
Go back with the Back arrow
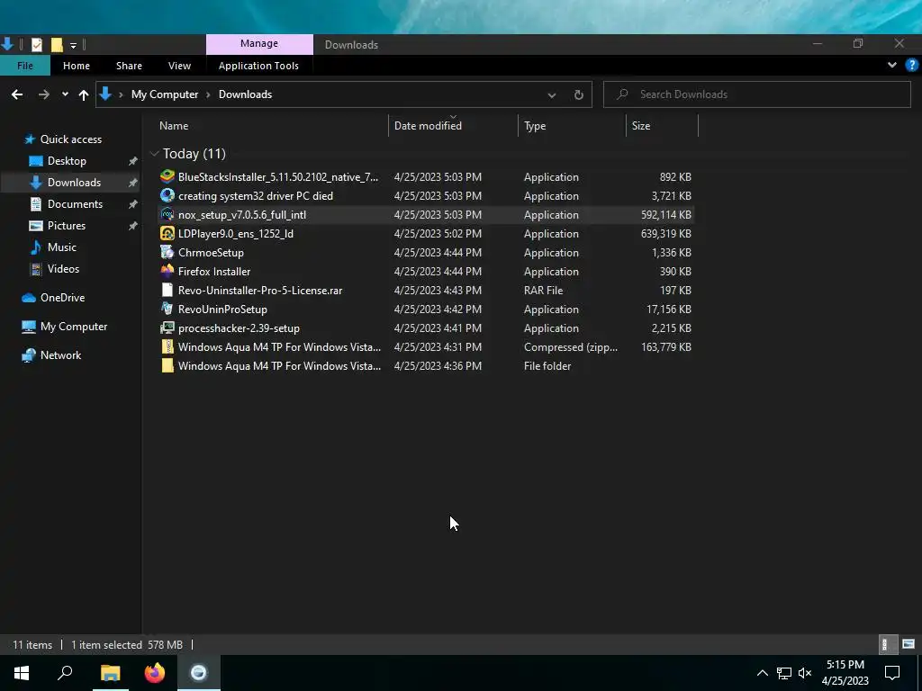pos(17,94)
